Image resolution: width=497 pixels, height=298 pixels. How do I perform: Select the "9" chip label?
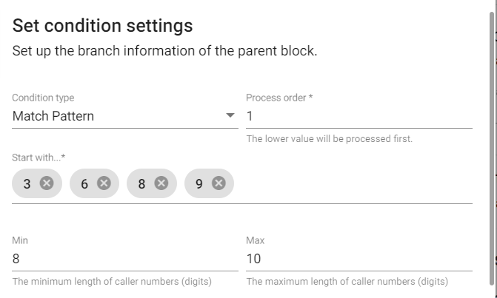click(199, 183)
